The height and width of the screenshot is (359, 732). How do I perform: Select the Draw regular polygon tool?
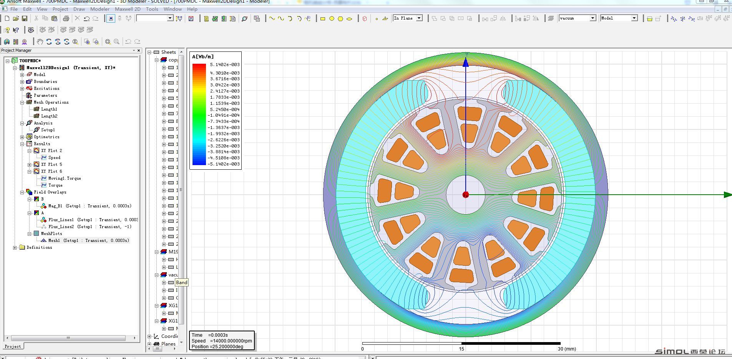click(x=340, y=18)
